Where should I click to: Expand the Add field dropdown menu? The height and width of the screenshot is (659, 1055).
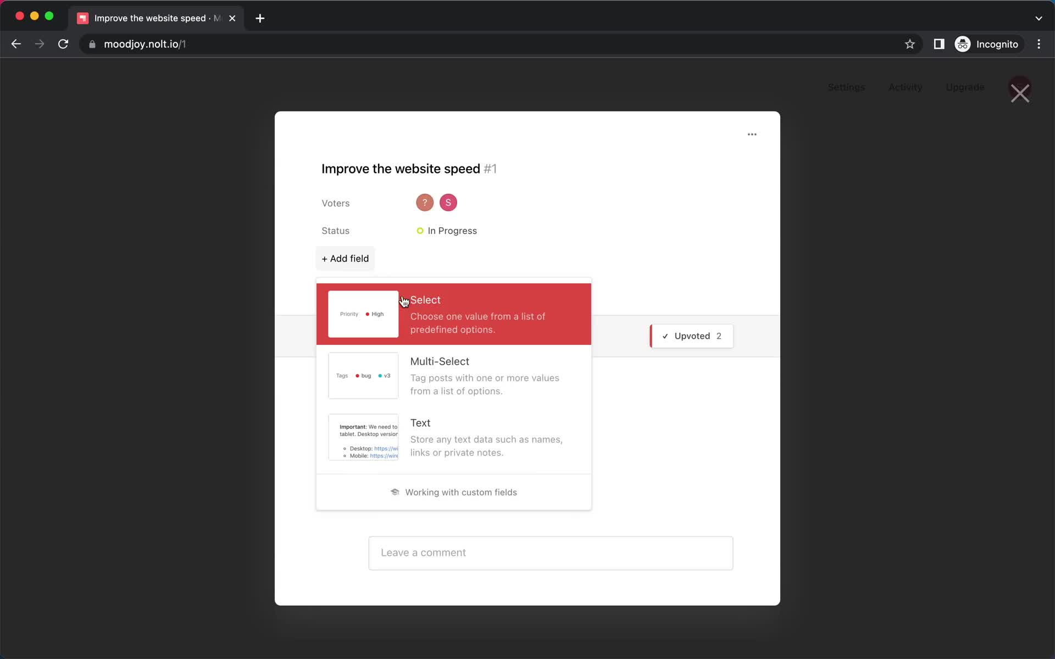point(345,258)
